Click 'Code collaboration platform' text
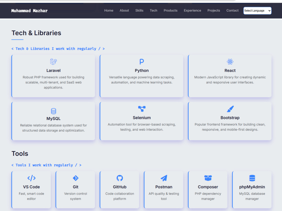Screen dimensions: 282x211 [x=120, y=196]
